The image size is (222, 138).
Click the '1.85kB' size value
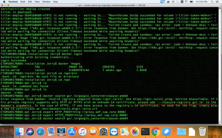pos(142,70)
